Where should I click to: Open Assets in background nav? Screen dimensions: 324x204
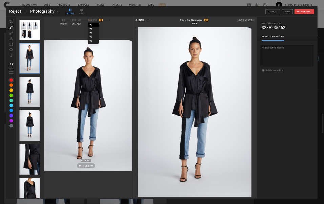(x=117, y=5)
